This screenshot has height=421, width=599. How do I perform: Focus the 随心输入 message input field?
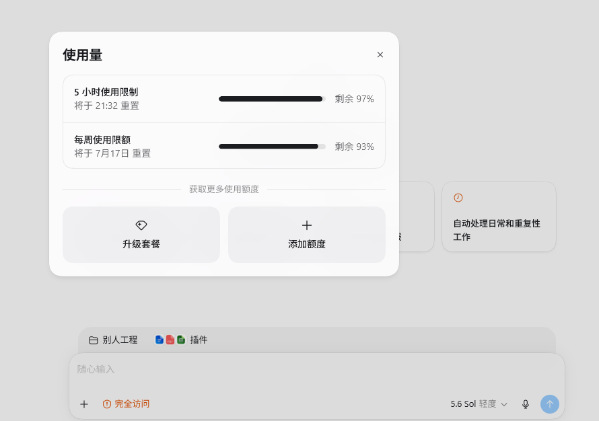click(x=317, y=369)
